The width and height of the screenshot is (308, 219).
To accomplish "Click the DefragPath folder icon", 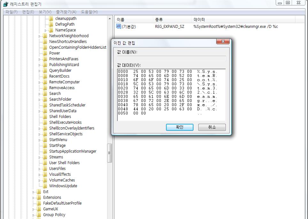I will (51, 24).
